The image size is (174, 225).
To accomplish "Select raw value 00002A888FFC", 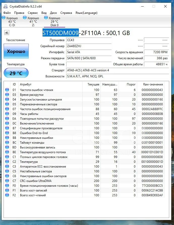I will 152,109.
